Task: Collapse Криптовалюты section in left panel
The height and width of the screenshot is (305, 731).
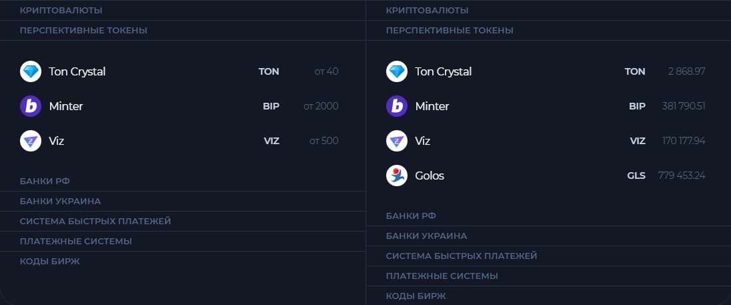Action: (61, 11)
